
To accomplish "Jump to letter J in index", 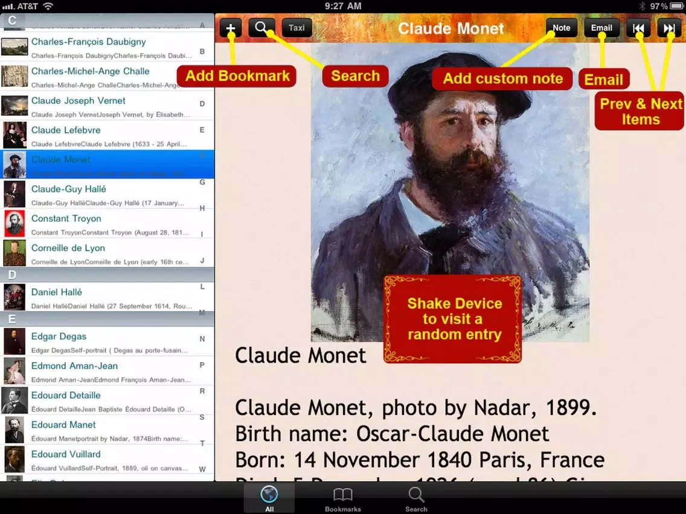I will click(202, 261).
